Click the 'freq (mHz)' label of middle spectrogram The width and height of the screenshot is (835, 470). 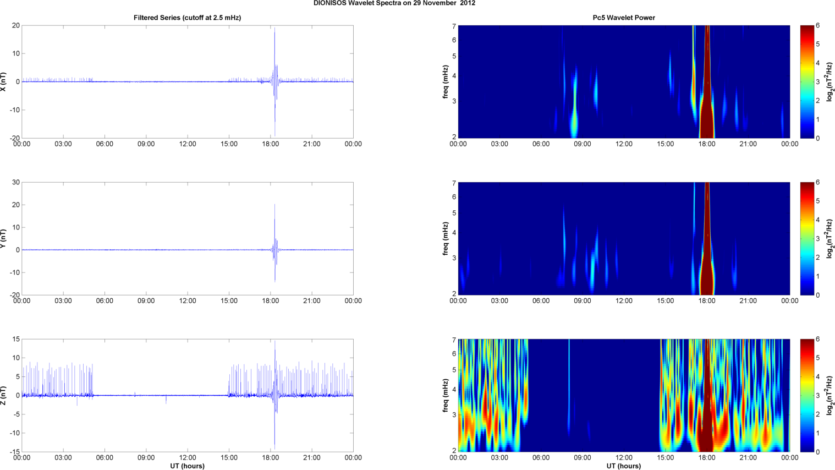(x=446, y=239)
